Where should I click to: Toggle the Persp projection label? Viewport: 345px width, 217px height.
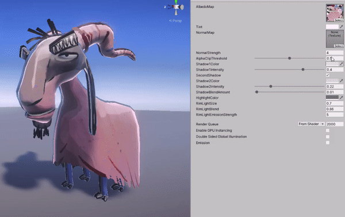pos(175,21)
